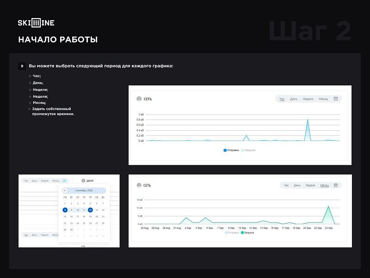
Task: Toggle Отправка legend in bottom chart
Action: (x=232, y=232)
